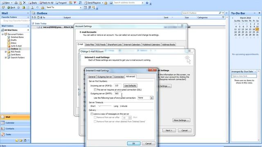Click the Print icon in the toolbar
Viewport: 262px width, 147px height.
coord(16,3)
